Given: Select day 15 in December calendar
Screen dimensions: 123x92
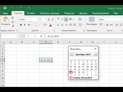Looking at the screenshot, I should coord(75,67).
